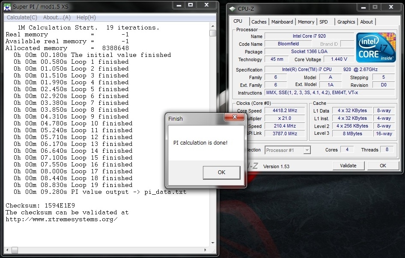Click the xtremesystems.org URL text
The width and height of the screenshot is (405, 258).
click(x=62, y=219)
